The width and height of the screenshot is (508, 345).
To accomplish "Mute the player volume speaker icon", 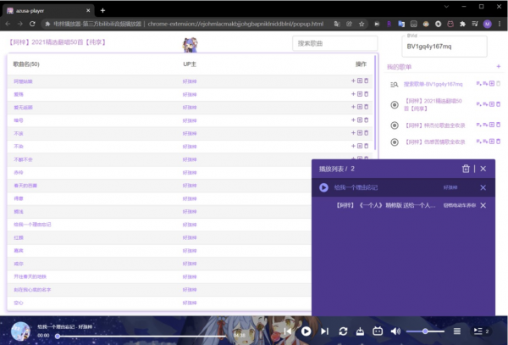I will (x=395, y=331).
